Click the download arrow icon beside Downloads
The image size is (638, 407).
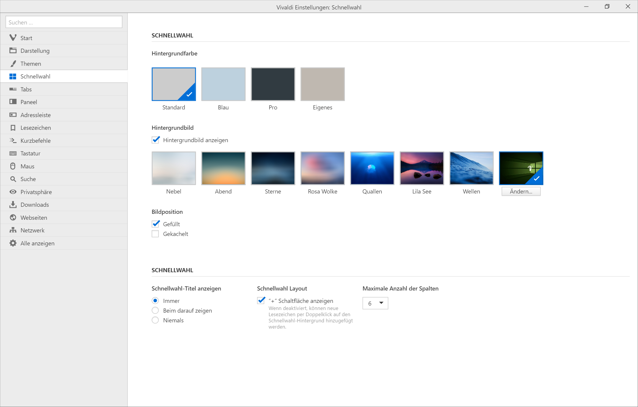pyautogui.click(x=13, y=205)
